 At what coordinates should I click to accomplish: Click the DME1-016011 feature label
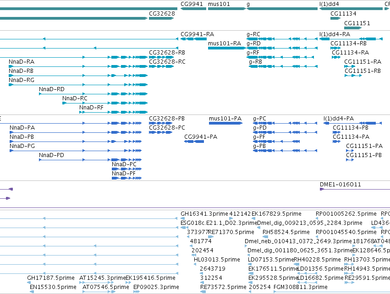340,185
